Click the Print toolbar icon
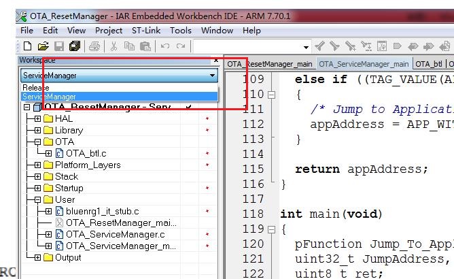454x279 pixels. point(95,46)
